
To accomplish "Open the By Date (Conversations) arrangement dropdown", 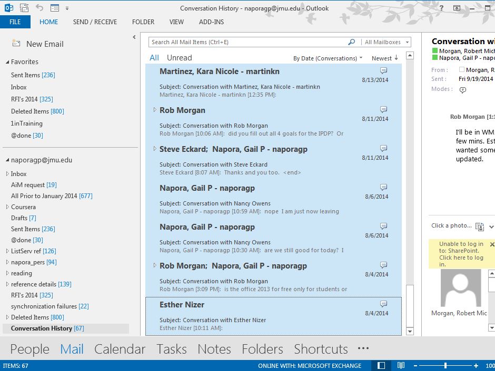I will pos(328,58).
